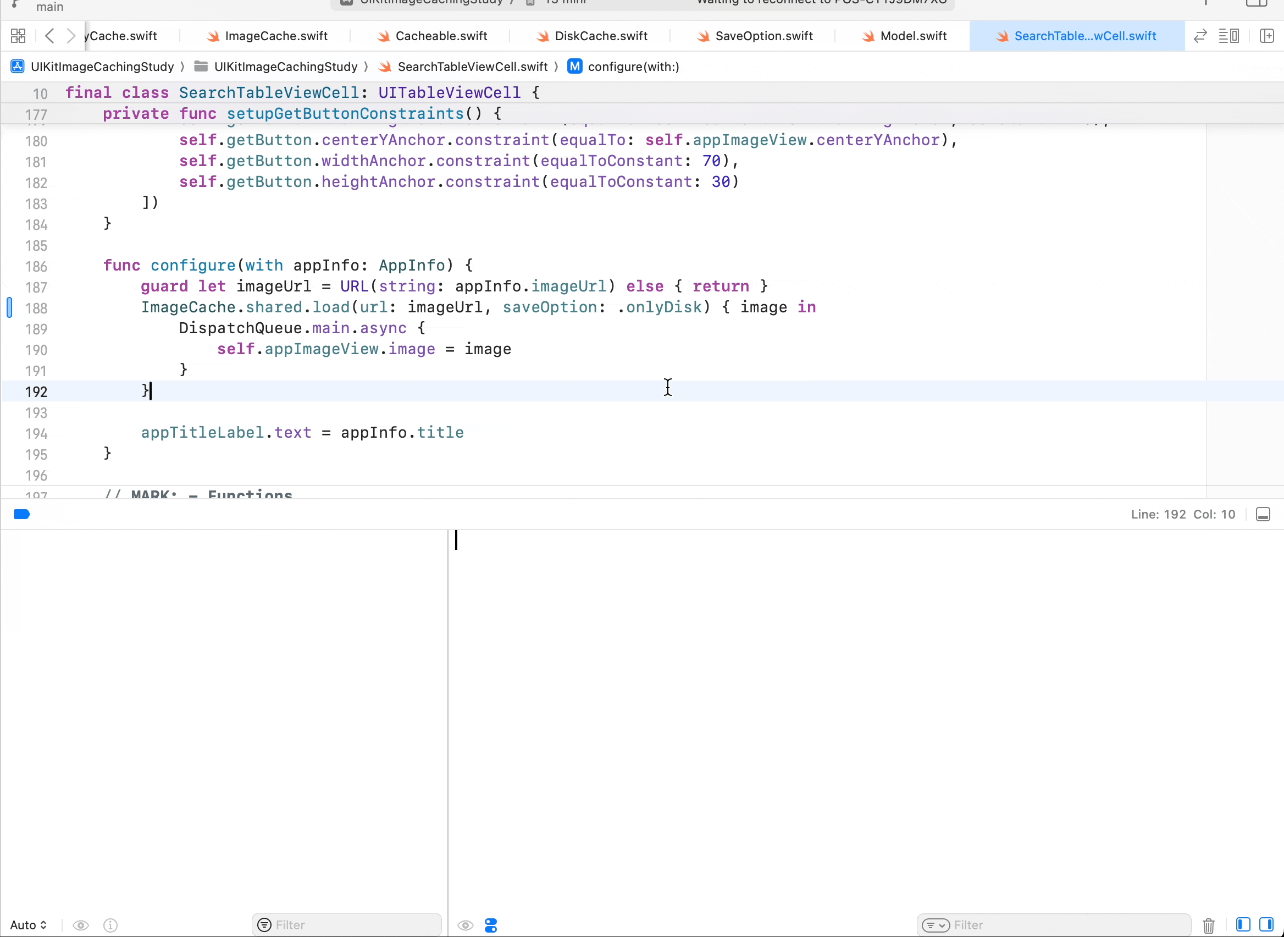Go back in editor history
1284x937 pixels.
(50, 36)
